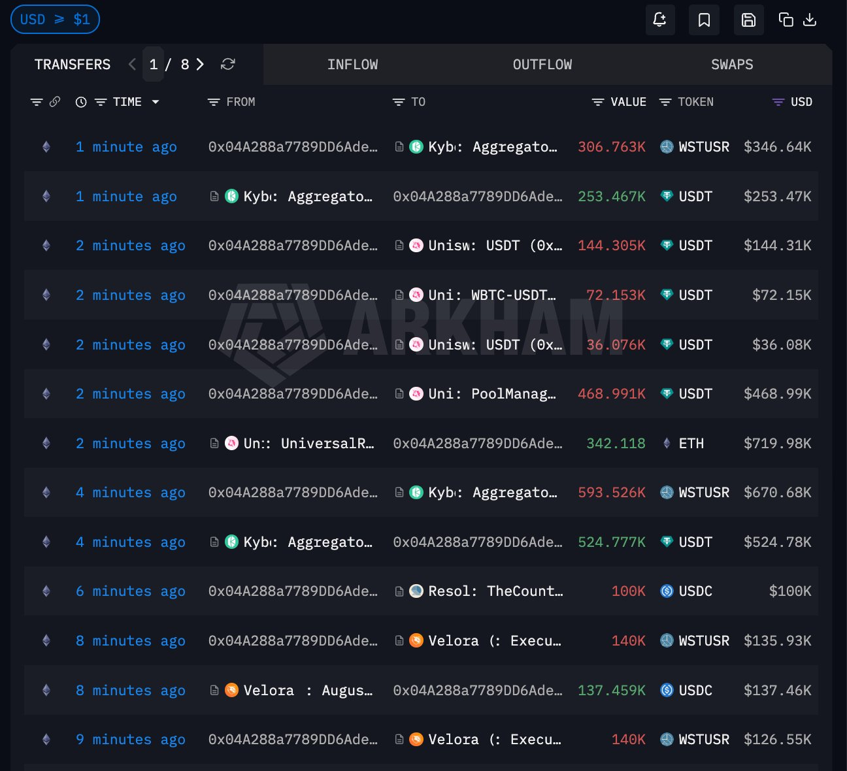This screenshot has height=771, width=847.
Task: Open the TOKEN column filter
Action: pyautogui.click(x=665, y=102)
